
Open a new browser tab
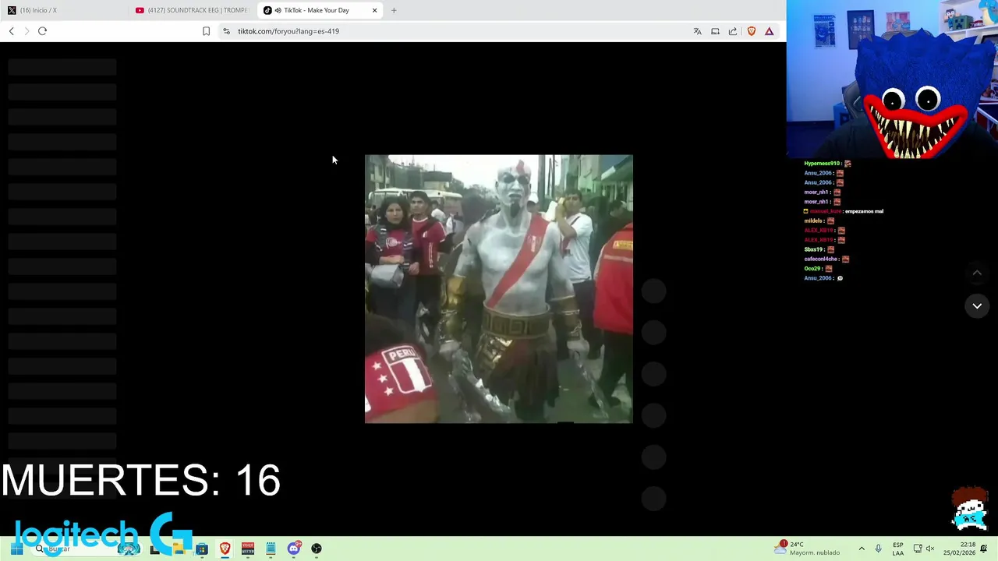[394, 10]
